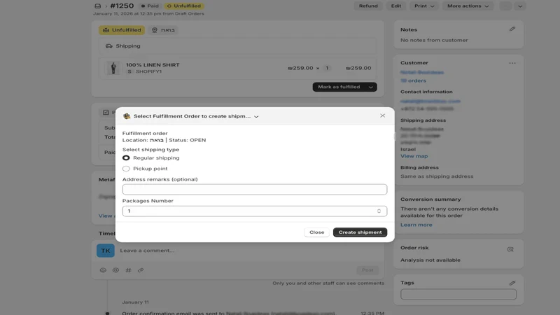Click the Paid status badge in header
560x315 pixels.
pyautogui.click(x=150, y=6)
